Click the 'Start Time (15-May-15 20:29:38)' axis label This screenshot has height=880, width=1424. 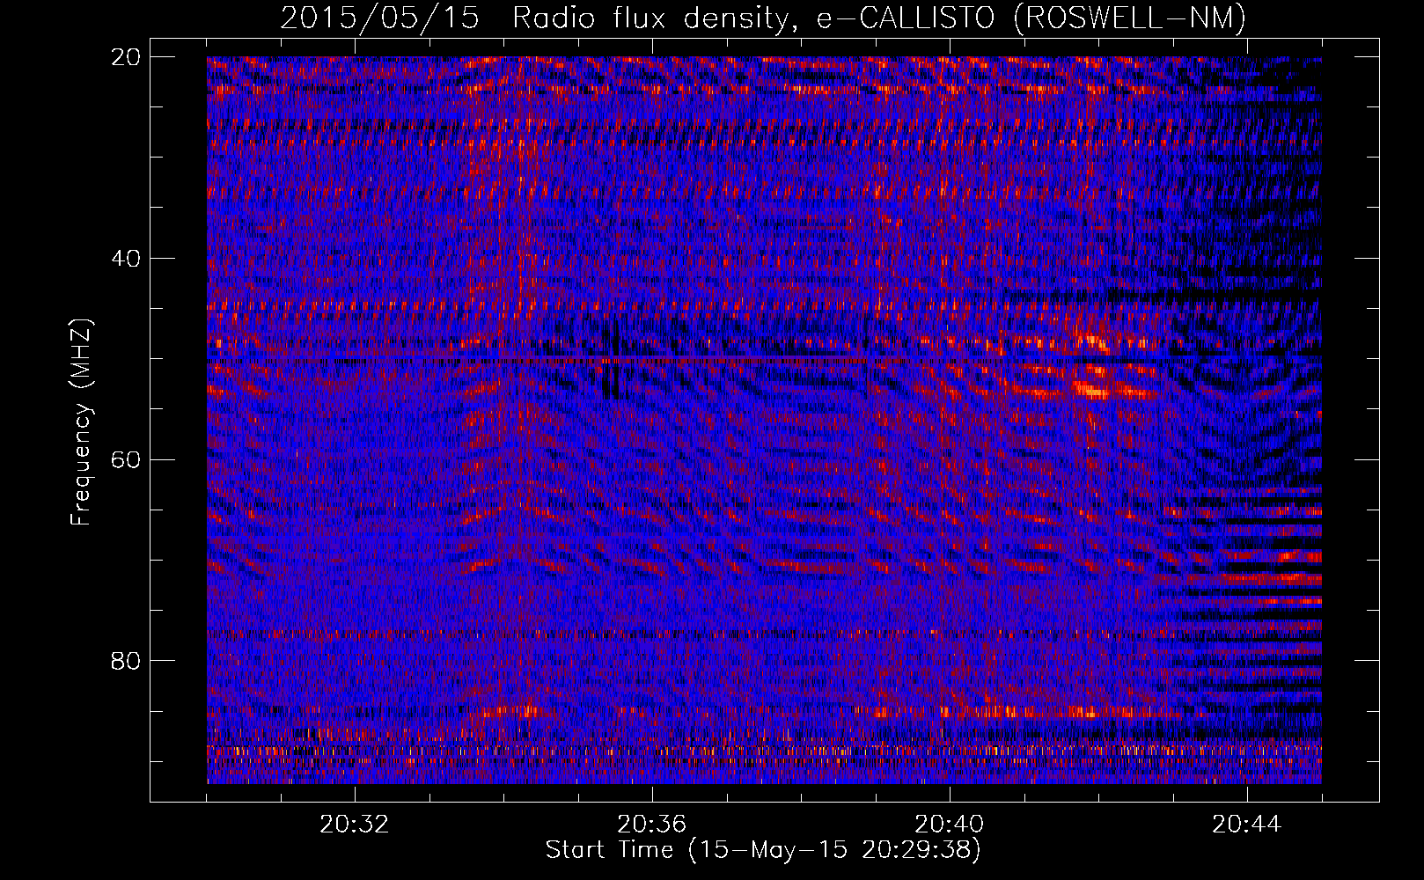[763, 851]
